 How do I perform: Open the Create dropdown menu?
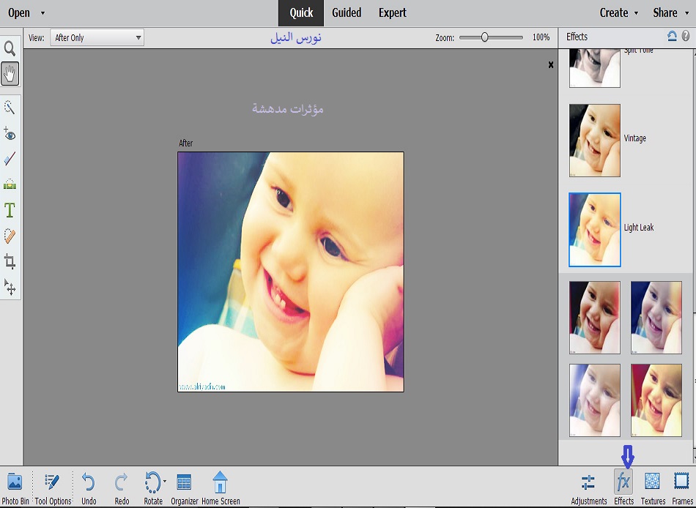click(619, 12)
